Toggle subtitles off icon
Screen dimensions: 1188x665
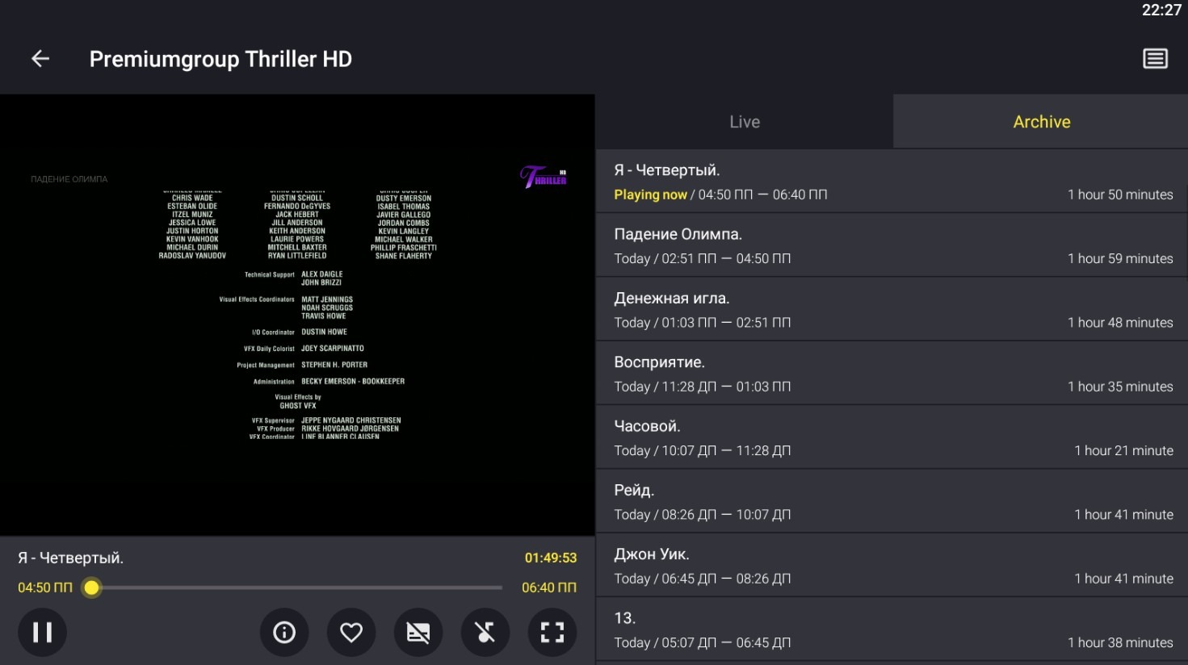(x=418, y=632)
